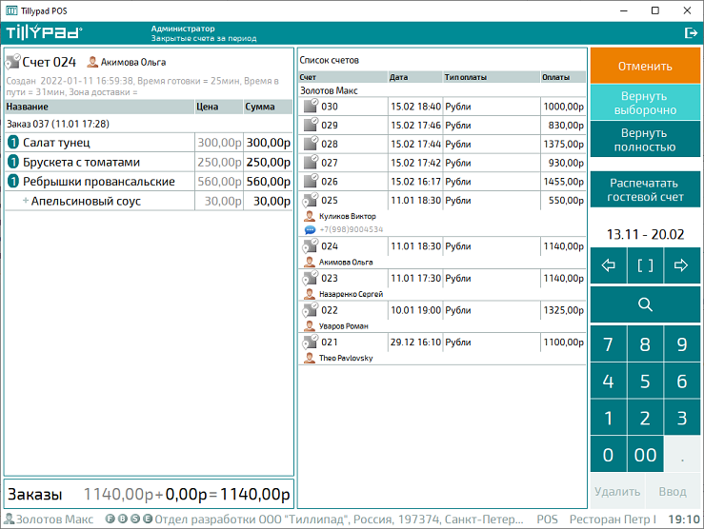Click the Вернуть полностью button
This screenshot has height=529, width=704.
pyautogui.click(x=645, y=140)
